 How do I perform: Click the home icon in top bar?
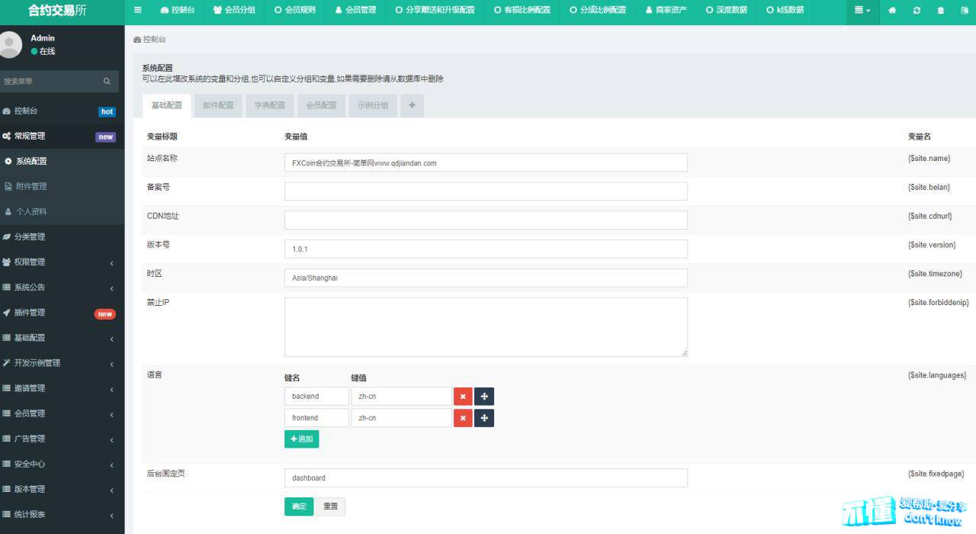893,11
